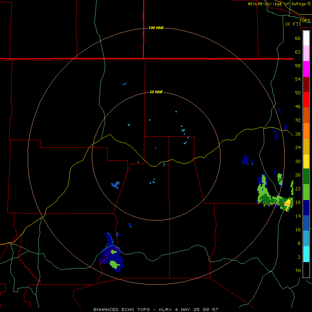Click the 'ENHANCED ECHO TOPS - KLRX' caption
Screen dimensions: 312x312
(x=133, y=310)
